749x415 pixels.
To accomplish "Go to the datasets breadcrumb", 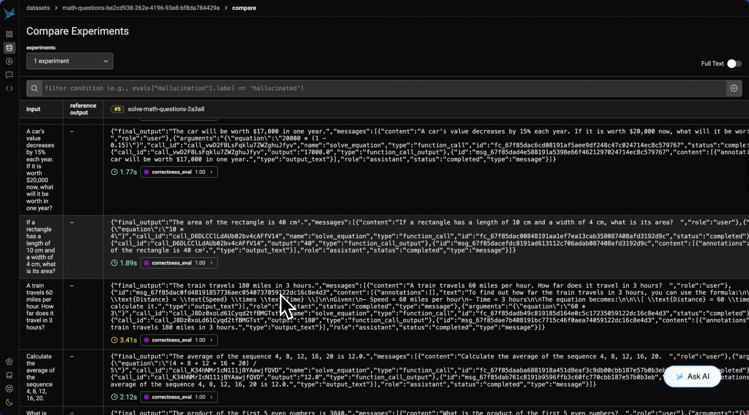I will tap(38, 8).
